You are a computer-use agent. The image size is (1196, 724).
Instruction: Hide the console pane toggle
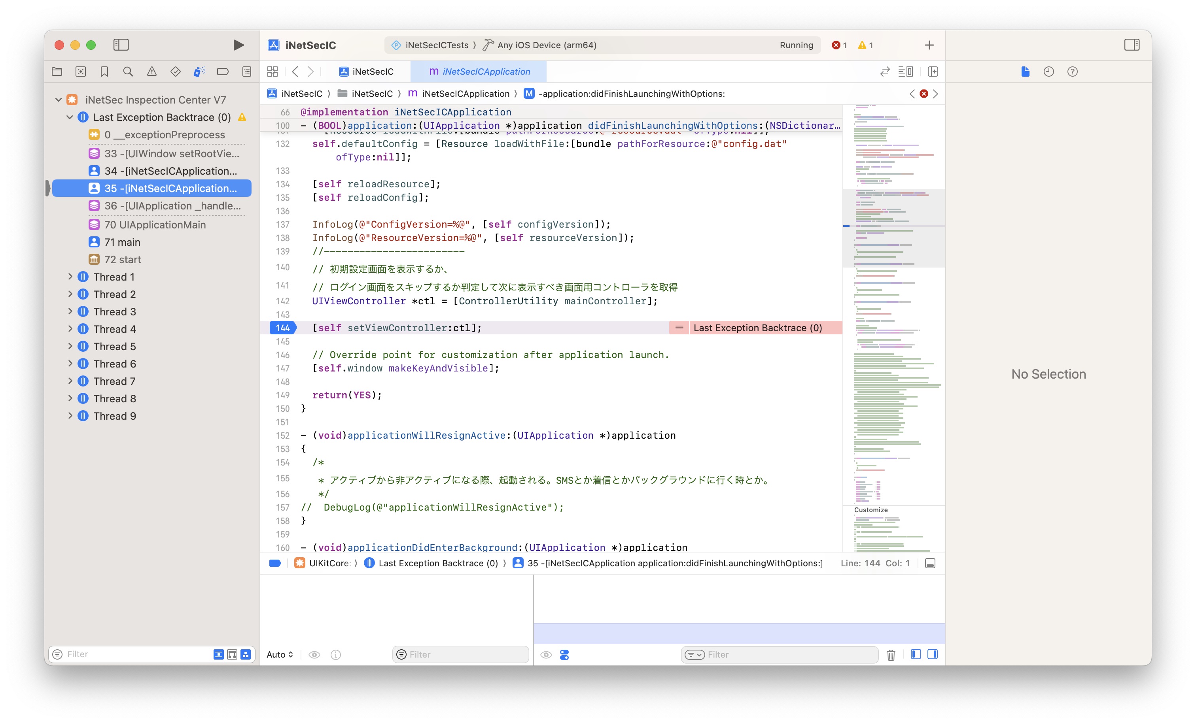click(x=933, y=655)
